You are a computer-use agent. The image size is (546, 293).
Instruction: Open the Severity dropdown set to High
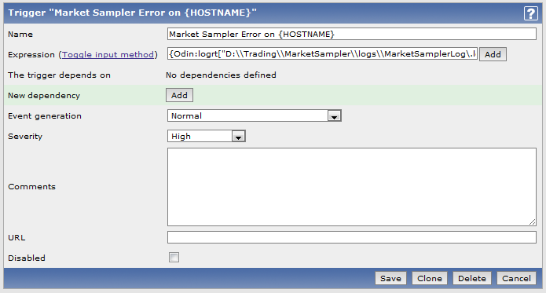(207, 136)
